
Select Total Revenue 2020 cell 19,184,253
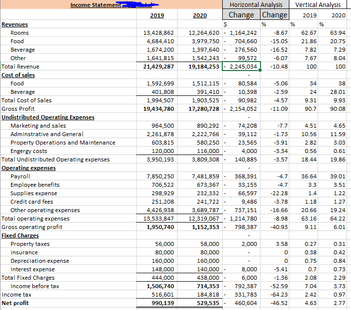(204, 67)
